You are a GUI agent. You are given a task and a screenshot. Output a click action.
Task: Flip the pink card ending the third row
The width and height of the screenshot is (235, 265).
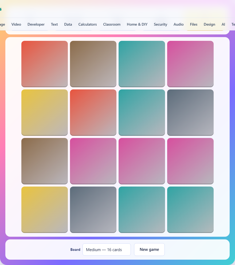[x=190, y=161]
